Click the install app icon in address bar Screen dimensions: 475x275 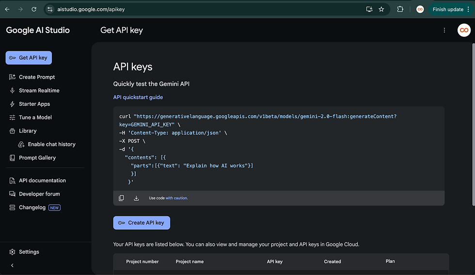(x=369, y=9)
